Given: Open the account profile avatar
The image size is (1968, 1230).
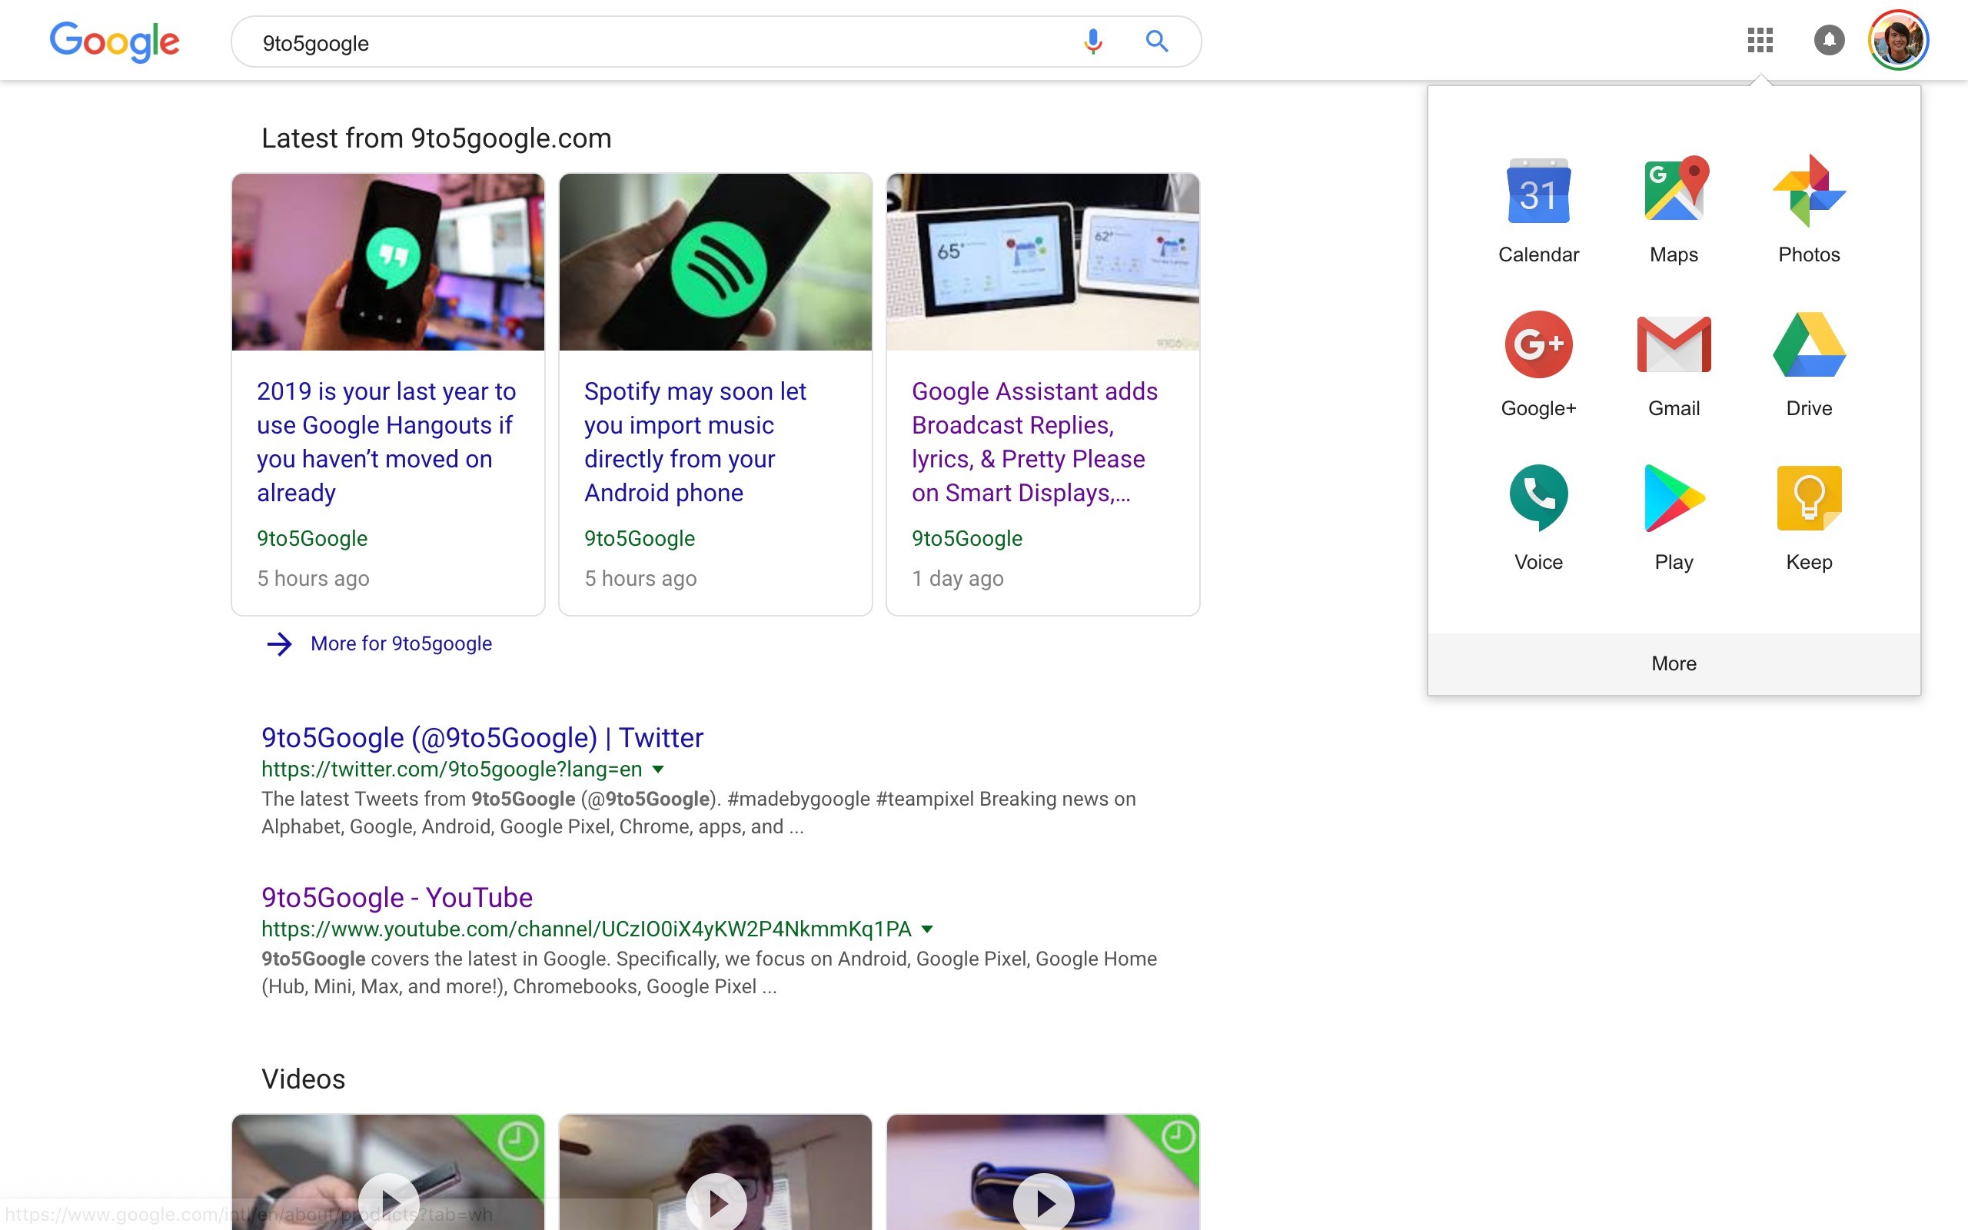Looking at the screenshot, I should 1898,40.
